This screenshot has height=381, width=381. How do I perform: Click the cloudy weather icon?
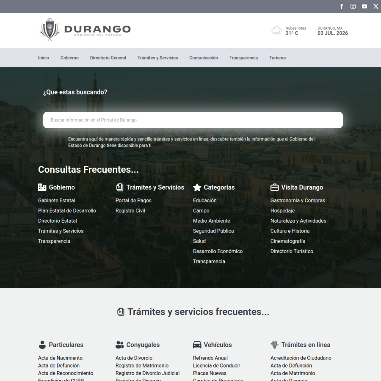click(x=276, y=30)
